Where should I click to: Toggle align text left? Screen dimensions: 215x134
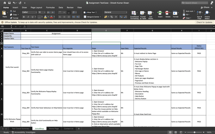coord(60,17)
